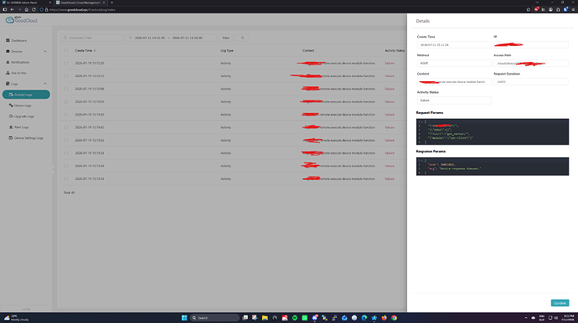Check the row dated 15:12:12
This screenshot has width=578, height=323.
point(66,76)
